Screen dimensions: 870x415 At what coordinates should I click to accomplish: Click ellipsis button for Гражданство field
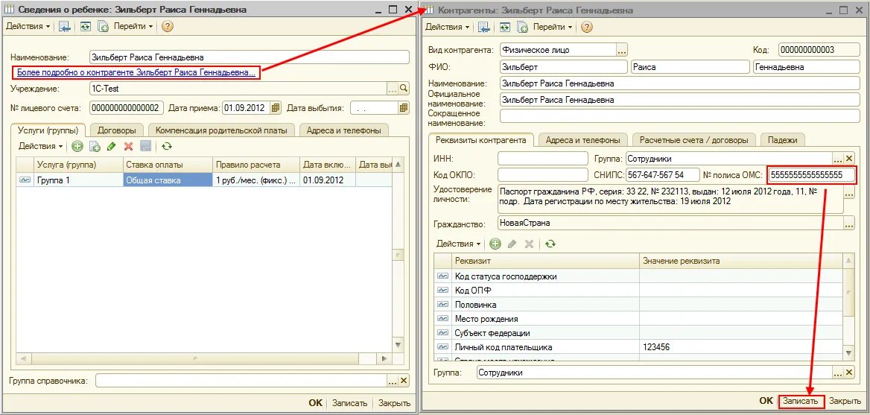[x=849, y=224]
